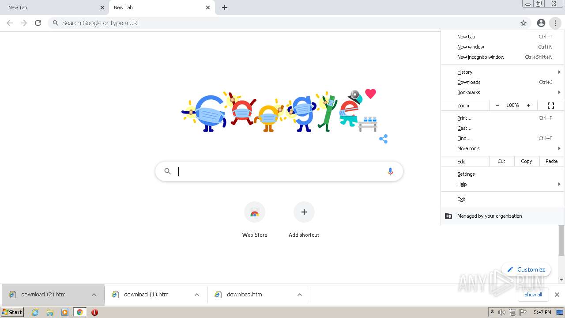Click the browser back arrow
This screenshot has height=318, width=565.
click(10, 23)
